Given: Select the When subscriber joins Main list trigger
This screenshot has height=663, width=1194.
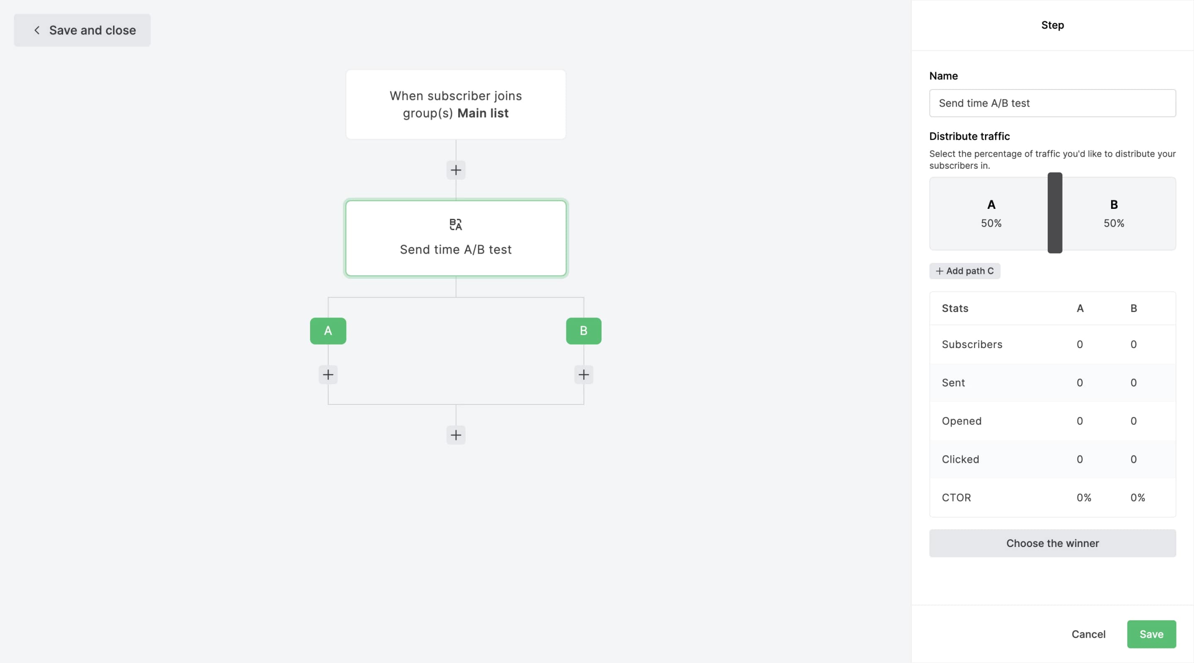Looking at the screenshot, I should click(456, 104).
